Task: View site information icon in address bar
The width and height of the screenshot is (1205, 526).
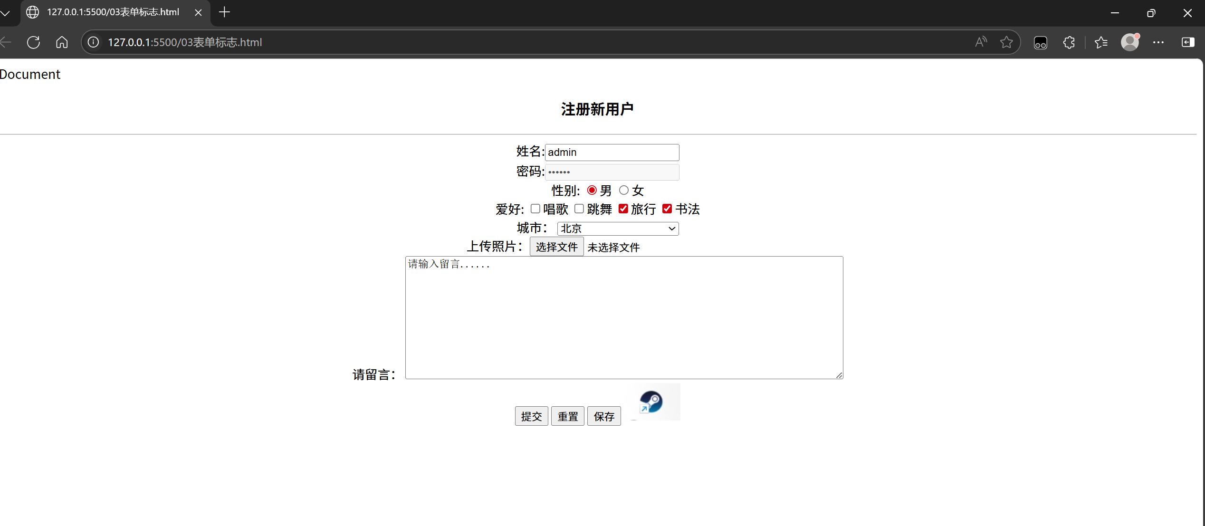Action: 94,42
